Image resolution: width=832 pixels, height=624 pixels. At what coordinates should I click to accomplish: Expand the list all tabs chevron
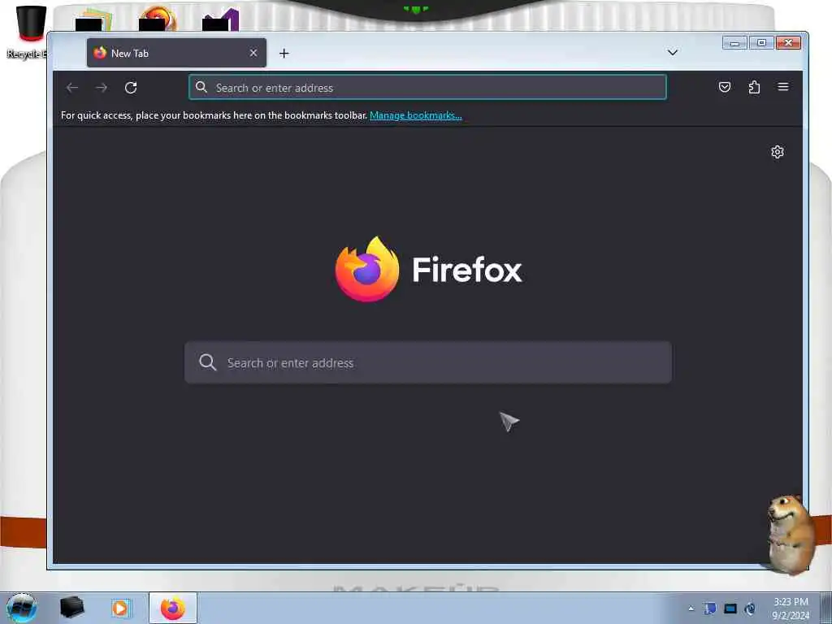[x=672, y=52]
